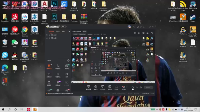This screenshot has height=112, width=200.
Task: Show hidden system tray icons chevron
Action: 157,109
